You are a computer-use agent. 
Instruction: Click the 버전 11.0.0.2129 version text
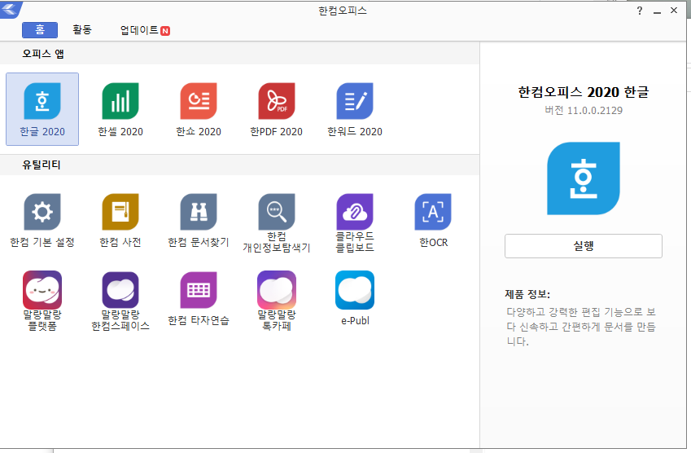pos(584,110)
